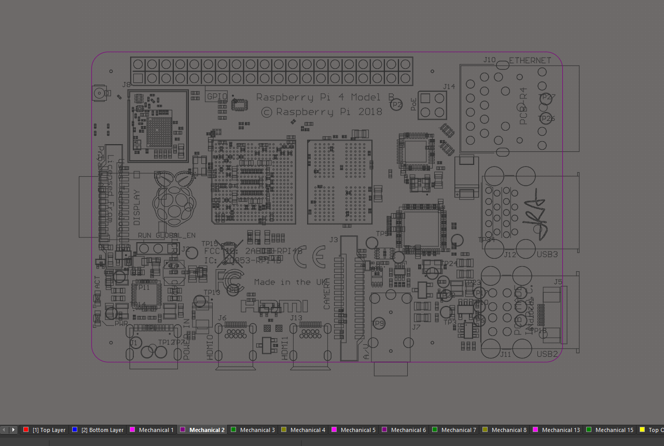664x446 pixels.
Task: Click the magenta swatch next to Mechanical 1
Action: pos(133,429)
